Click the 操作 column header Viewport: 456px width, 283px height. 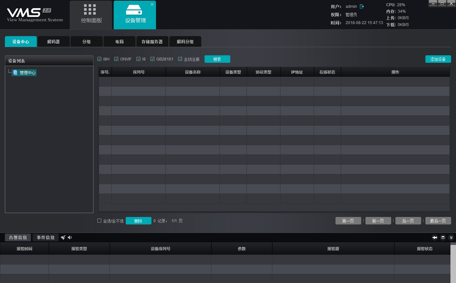[x=395, y=72]
